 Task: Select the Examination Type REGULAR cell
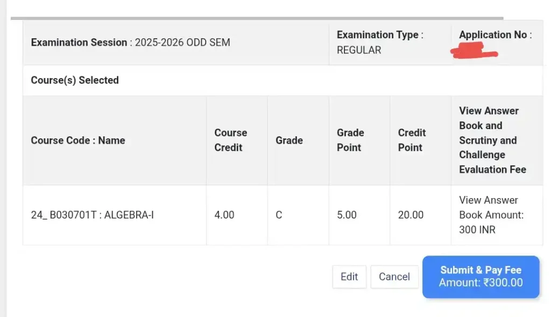380,43
